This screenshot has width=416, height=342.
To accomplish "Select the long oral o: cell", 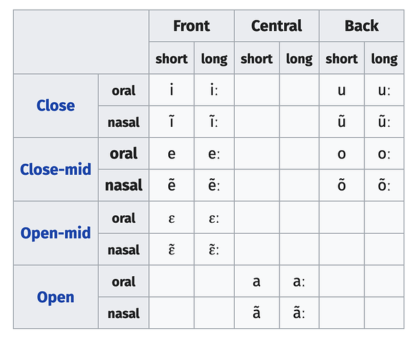I will pos(384,154).
